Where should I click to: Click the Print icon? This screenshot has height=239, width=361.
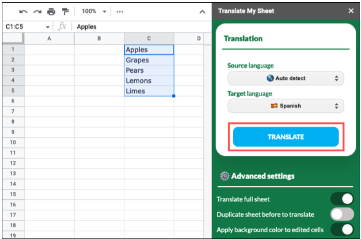click(51, 11)
